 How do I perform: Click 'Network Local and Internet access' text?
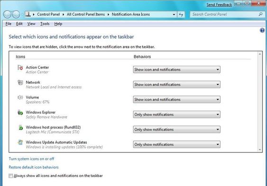point(54,87)
